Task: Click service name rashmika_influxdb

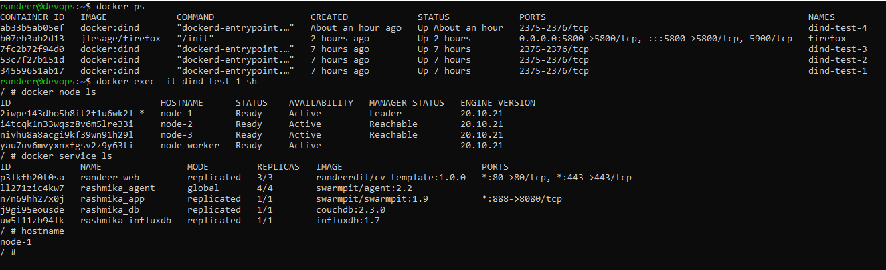Action: coord(126,221)
